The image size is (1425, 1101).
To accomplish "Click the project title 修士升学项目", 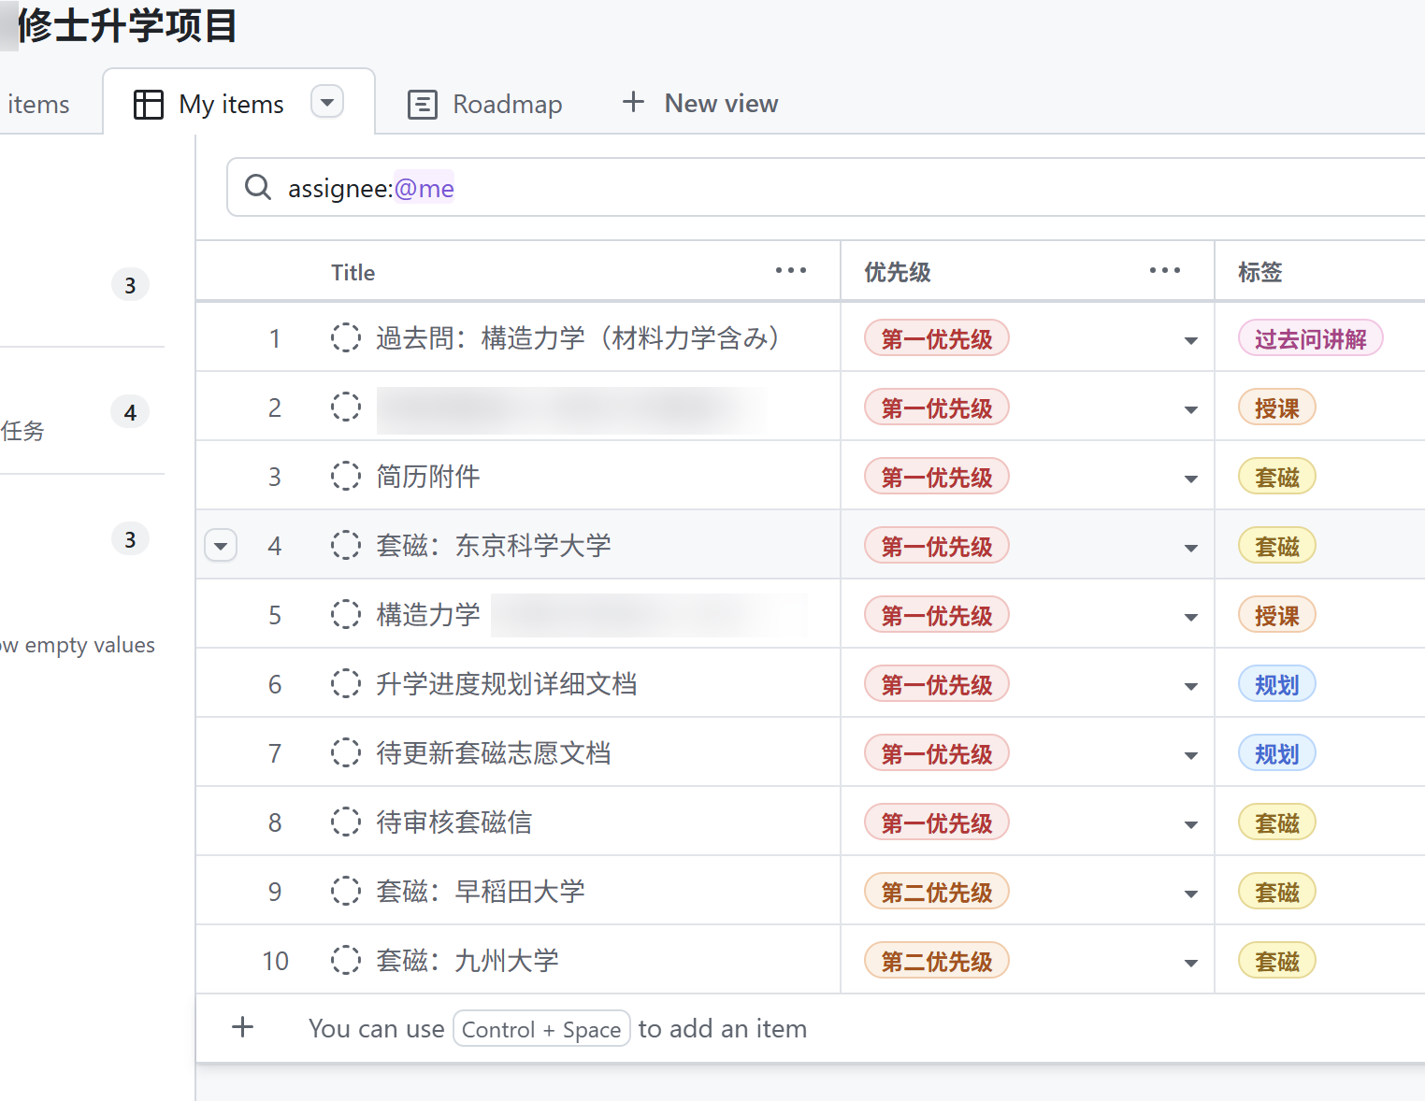I will point(127,25).
